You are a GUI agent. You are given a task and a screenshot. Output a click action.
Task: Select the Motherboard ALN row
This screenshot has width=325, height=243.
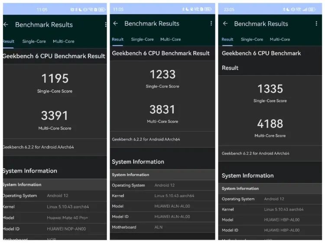(x=162, y=227)
